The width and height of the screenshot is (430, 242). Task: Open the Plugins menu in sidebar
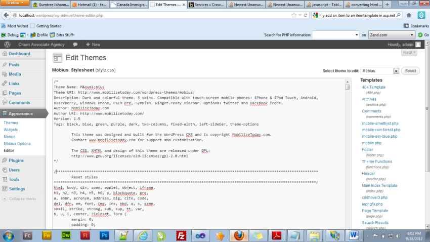(x=16, y=160)
